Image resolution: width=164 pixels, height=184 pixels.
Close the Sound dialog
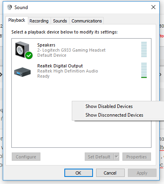tap(153, 7)
